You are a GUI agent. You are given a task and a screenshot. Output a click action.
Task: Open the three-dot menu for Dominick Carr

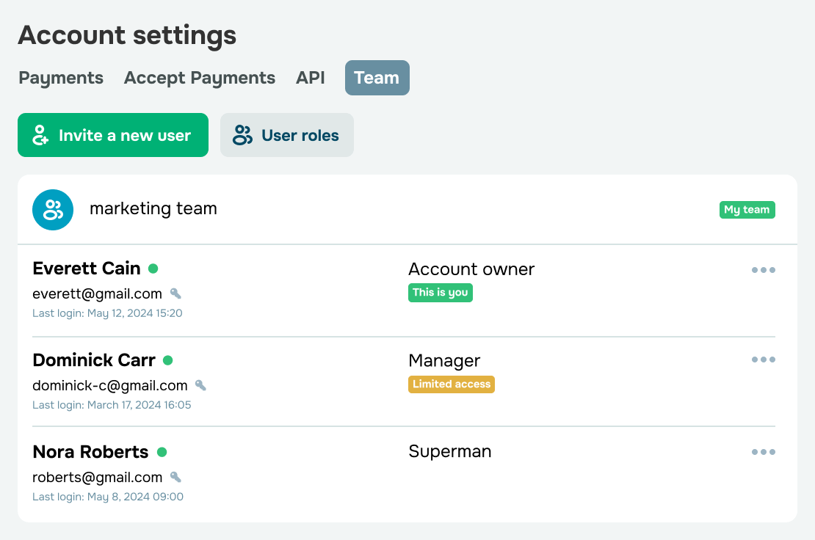(763, 360)
